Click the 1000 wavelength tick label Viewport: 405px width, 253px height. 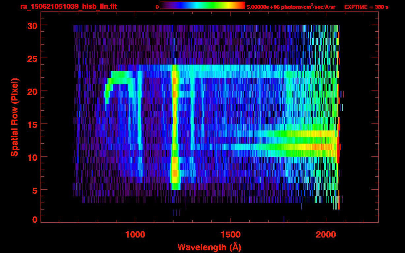point(135,235)
